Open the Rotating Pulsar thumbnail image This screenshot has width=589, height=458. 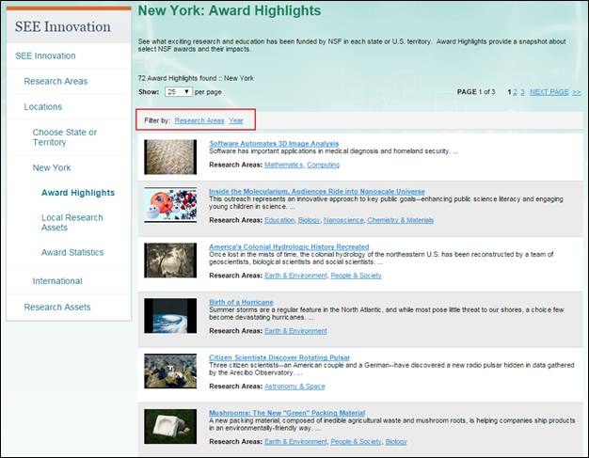click(170, 371)
